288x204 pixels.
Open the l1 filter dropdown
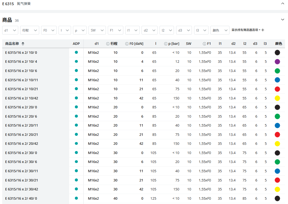pyautogui.click(x=132, y=30)
